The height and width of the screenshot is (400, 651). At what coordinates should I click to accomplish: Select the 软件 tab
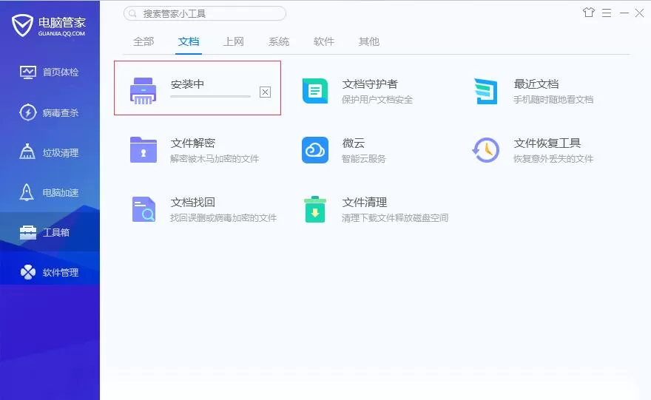coord(324,41)
